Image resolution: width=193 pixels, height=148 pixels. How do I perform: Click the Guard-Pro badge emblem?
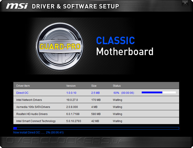point(60,46)
